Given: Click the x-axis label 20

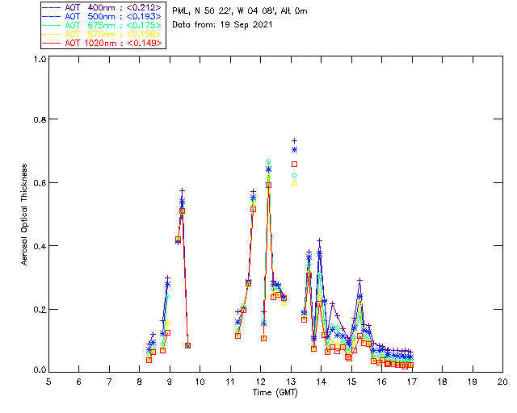Looking at the screenshot, I should 502,382.
